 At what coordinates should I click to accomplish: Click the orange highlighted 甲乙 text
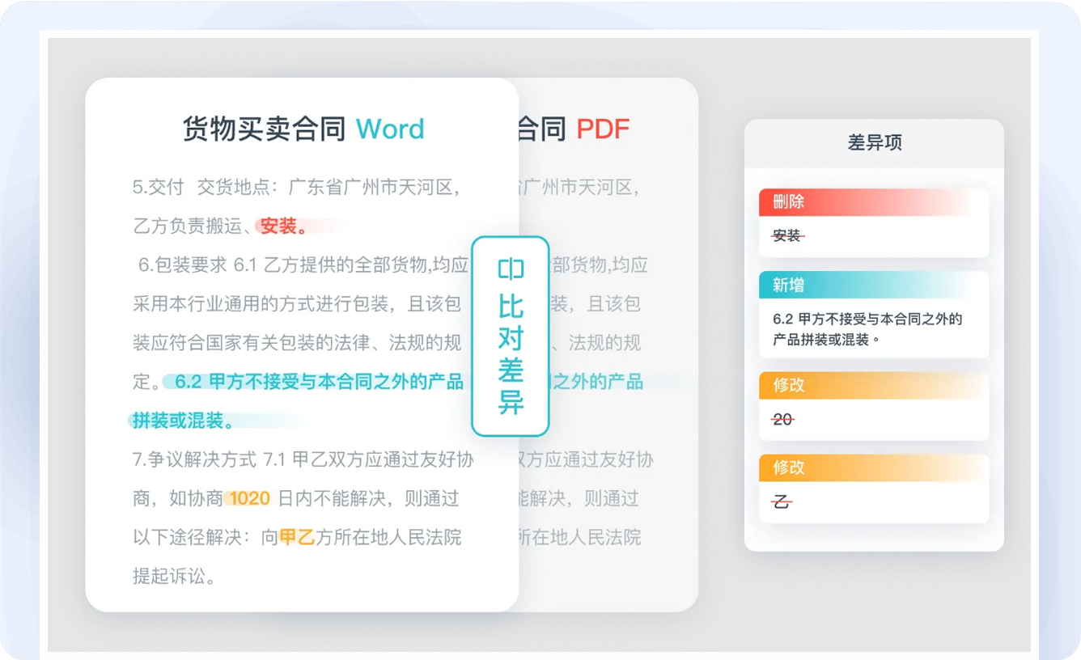point(296,537)
